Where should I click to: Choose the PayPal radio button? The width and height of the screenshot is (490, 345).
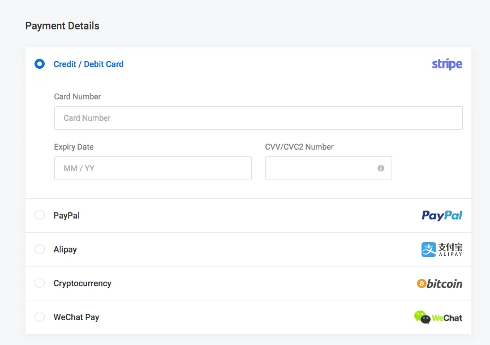pyautogui.click(x=40, y=215)
